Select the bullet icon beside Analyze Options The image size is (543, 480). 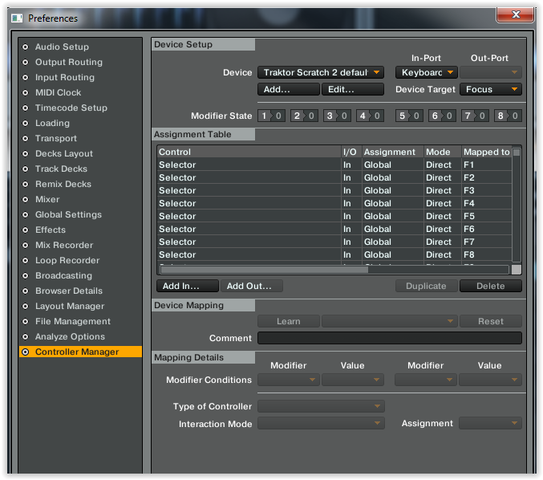tap(26, 337)
